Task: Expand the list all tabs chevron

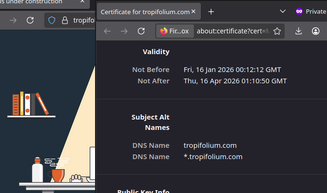Action: 282,11
